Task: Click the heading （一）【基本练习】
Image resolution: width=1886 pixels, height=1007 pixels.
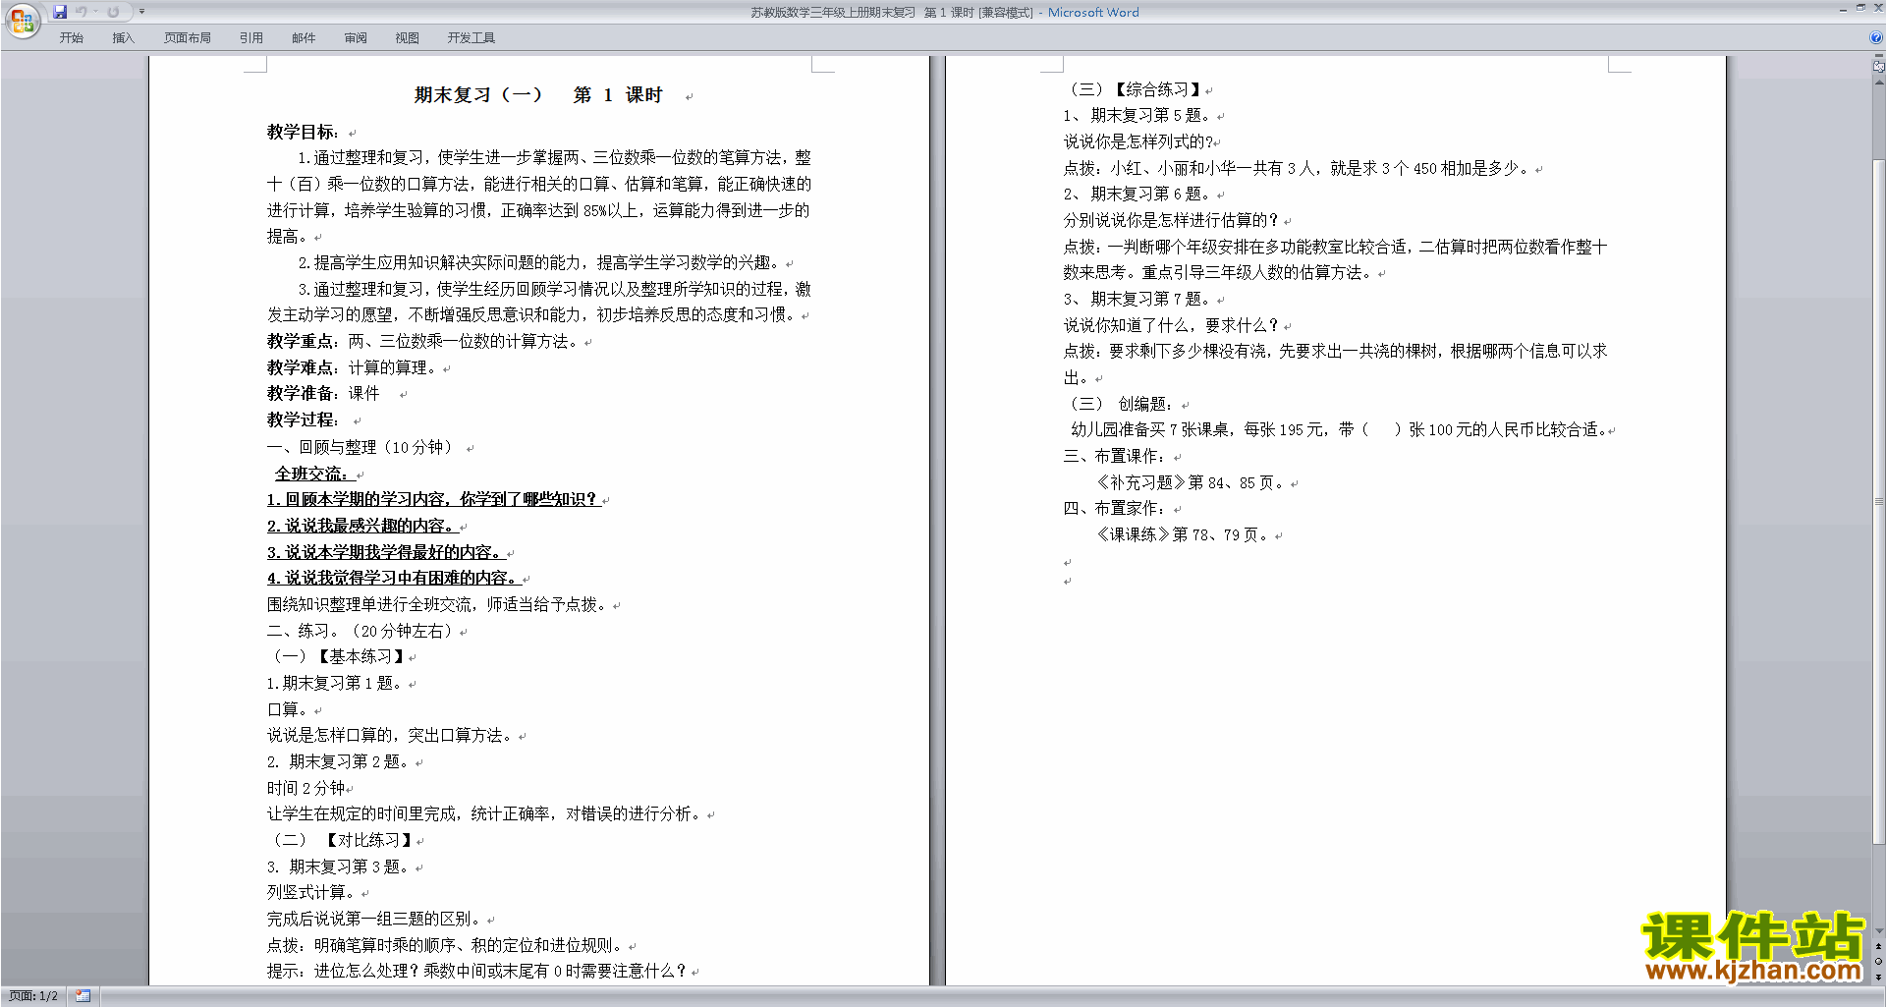Action: coord(338,656)
